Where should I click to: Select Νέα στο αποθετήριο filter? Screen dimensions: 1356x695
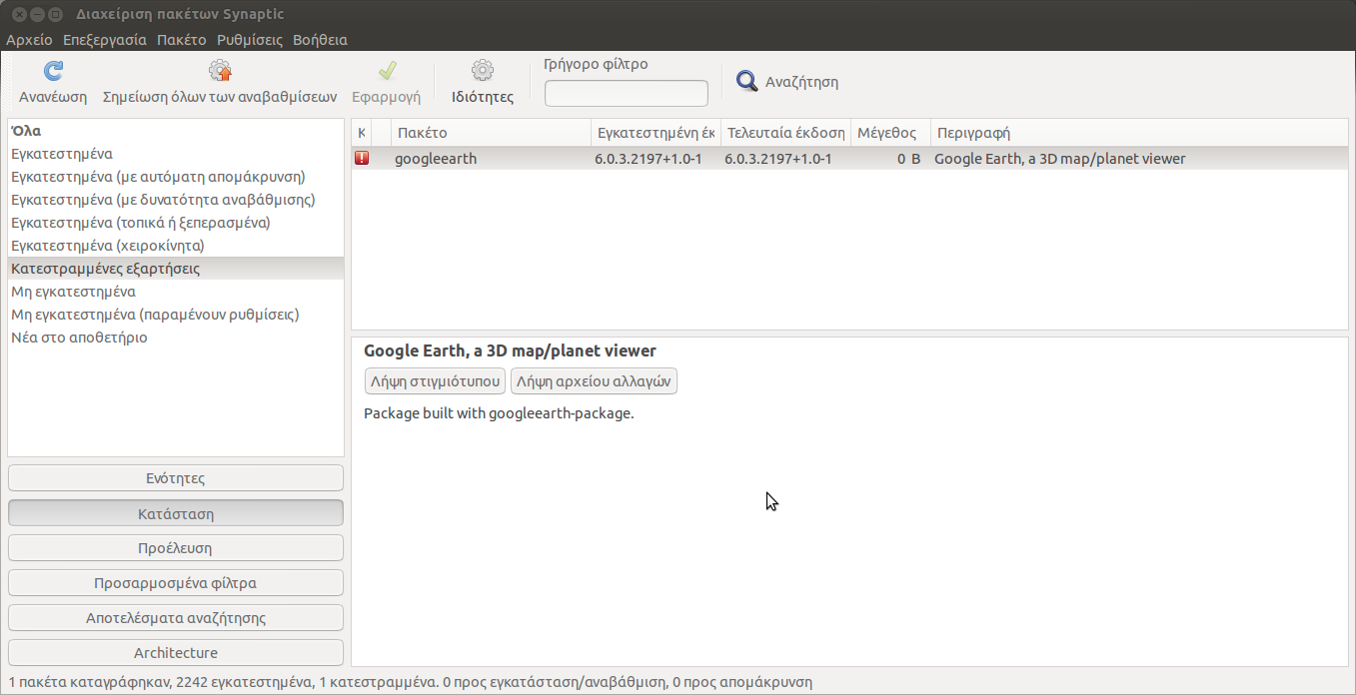click(x=176, y=338)
